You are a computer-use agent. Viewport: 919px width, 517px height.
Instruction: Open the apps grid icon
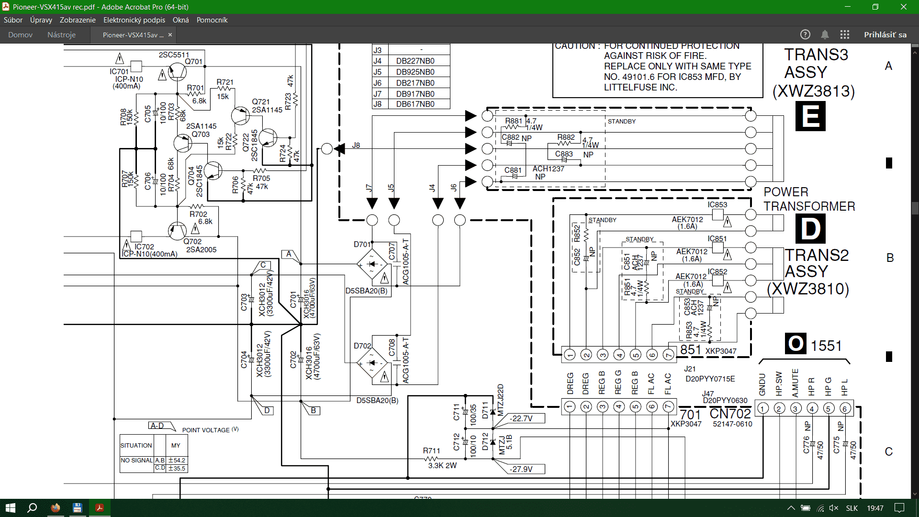(x=844, y=34)
